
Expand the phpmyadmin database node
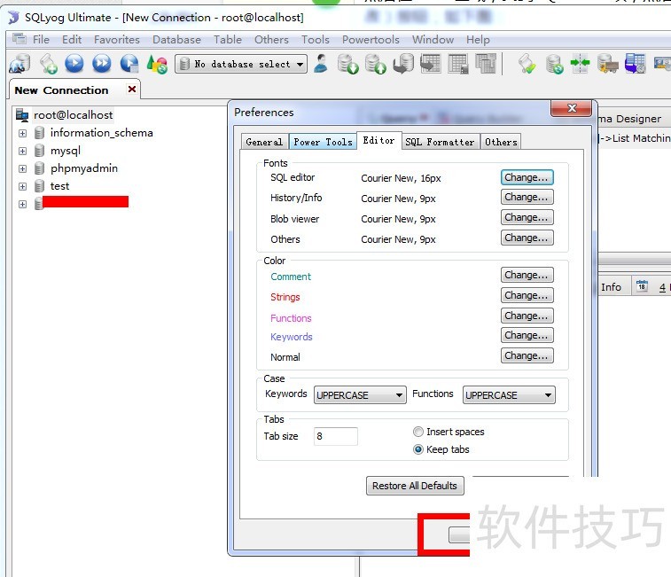tap(22, 168)
